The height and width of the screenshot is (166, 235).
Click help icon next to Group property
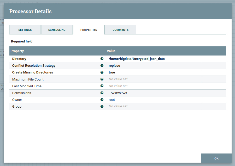tap(102, 106)
